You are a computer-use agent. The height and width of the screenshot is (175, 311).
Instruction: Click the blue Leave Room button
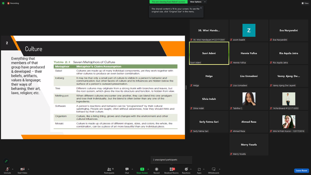pos(301,171)
